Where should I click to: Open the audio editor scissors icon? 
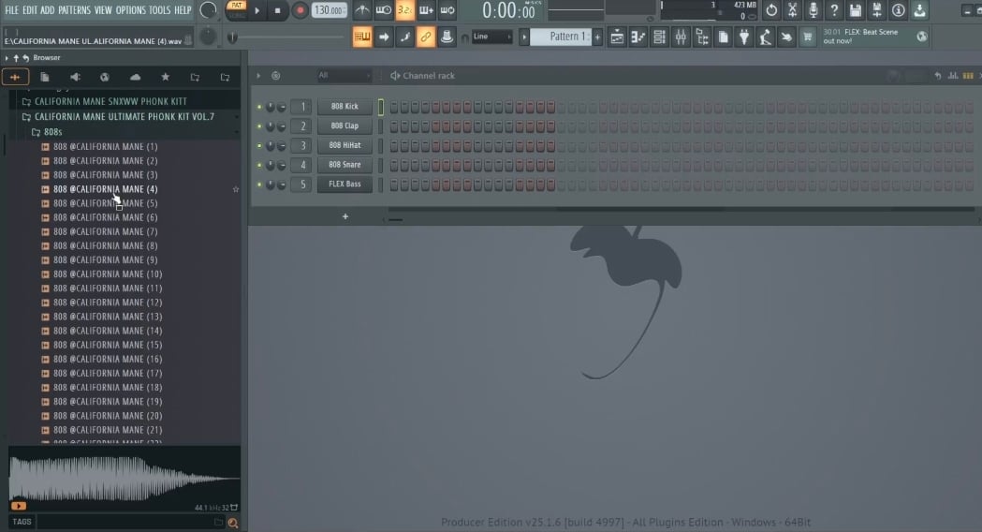click(x=793, y=10)
